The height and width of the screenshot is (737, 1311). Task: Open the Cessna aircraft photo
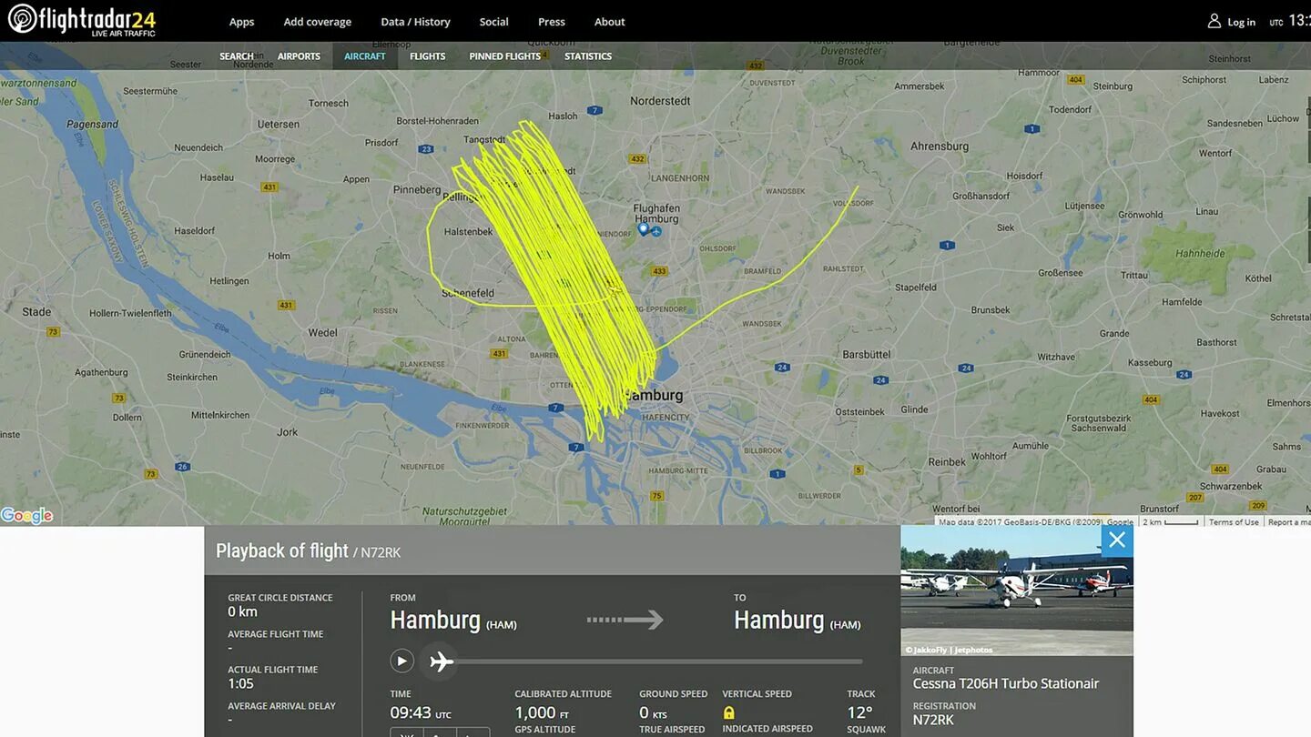pyautogui.click(x=1017, y=591)
